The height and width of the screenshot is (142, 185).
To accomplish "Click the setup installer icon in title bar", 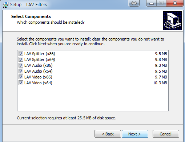I will [5, 5].
